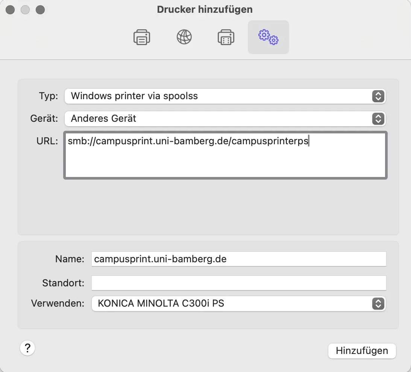Open the default local printer tab
The height and width of the screenshot is (372, 411).
tap(142, 37)
